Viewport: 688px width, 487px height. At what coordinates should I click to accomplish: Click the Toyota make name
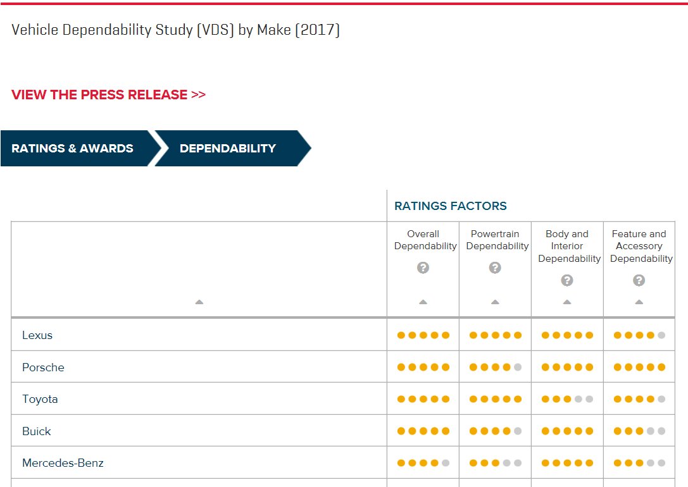pos(40,399)
